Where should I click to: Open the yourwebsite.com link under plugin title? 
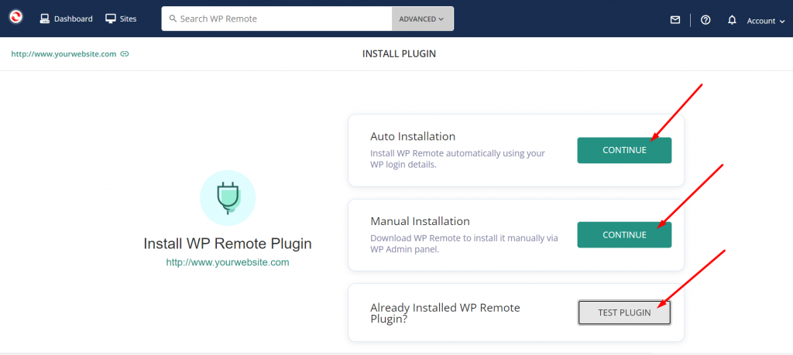tap(228, 263)
